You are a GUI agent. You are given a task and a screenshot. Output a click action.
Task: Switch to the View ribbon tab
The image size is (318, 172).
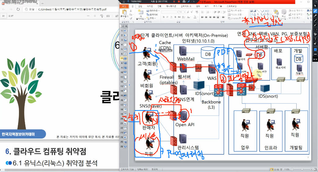tap(207, 6)
